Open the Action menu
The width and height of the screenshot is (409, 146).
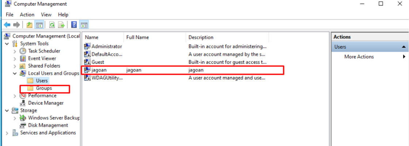click(27, 15)
